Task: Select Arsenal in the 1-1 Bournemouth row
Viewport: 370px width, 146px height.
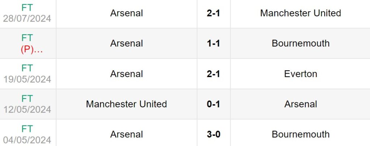Action: pyautogui.click(x=126, y=44)
